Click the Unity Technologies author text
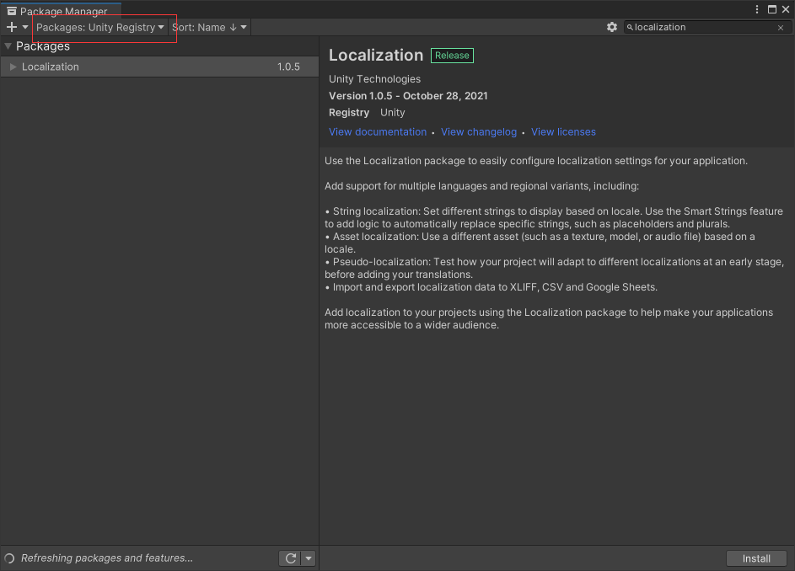This screenshot has width=795, height=571. click(374, 79)
